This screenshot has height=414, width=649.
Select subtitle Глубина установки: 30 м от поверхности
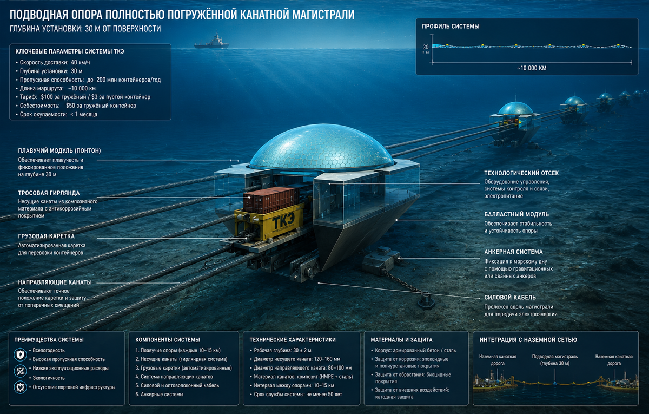(x=85, y=29)
